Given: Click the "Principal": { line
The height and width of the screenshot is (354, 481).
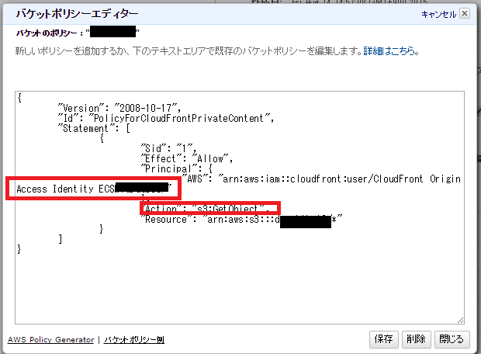Looking at the screenshot, I should click(x=176, y=169).
